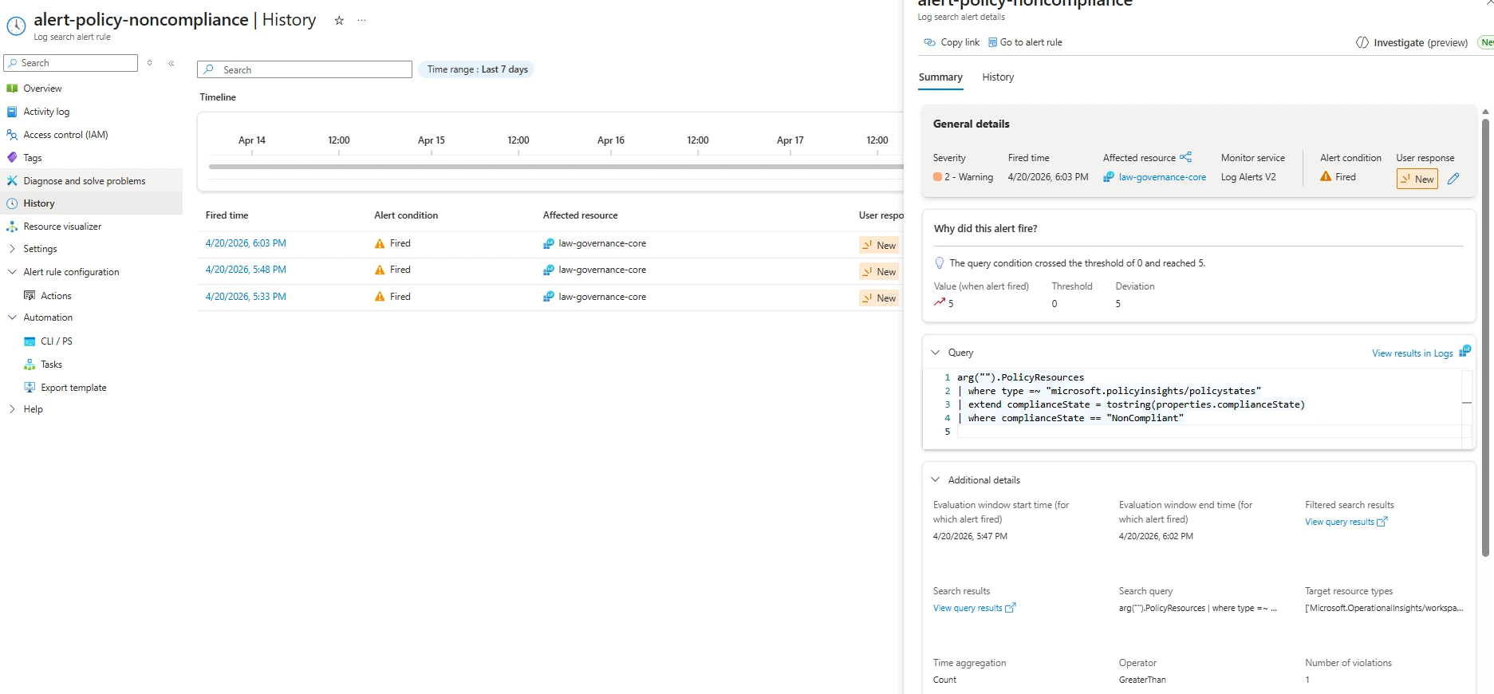
Task: Open Export template
Action: coord(73,388)
